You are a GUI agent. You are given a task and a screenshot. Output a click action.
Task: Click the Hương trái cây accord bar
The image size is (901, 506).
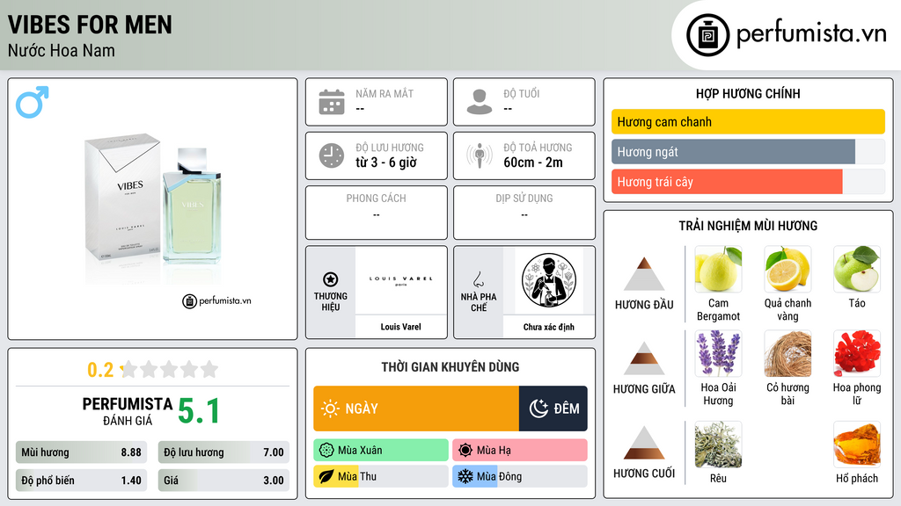[x=748, y=181]
